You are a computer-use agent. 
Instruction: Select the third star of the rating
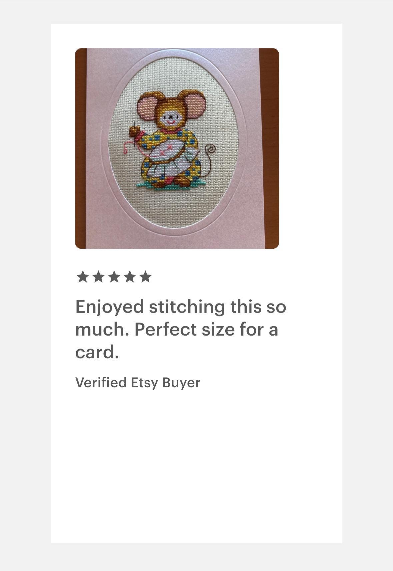point(114,277)
